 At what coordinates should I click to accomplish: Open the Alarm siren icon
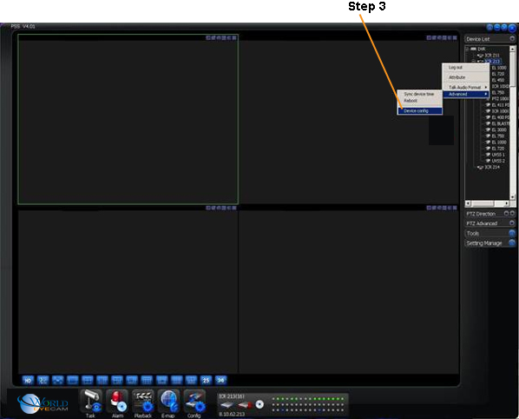[117, 401]
